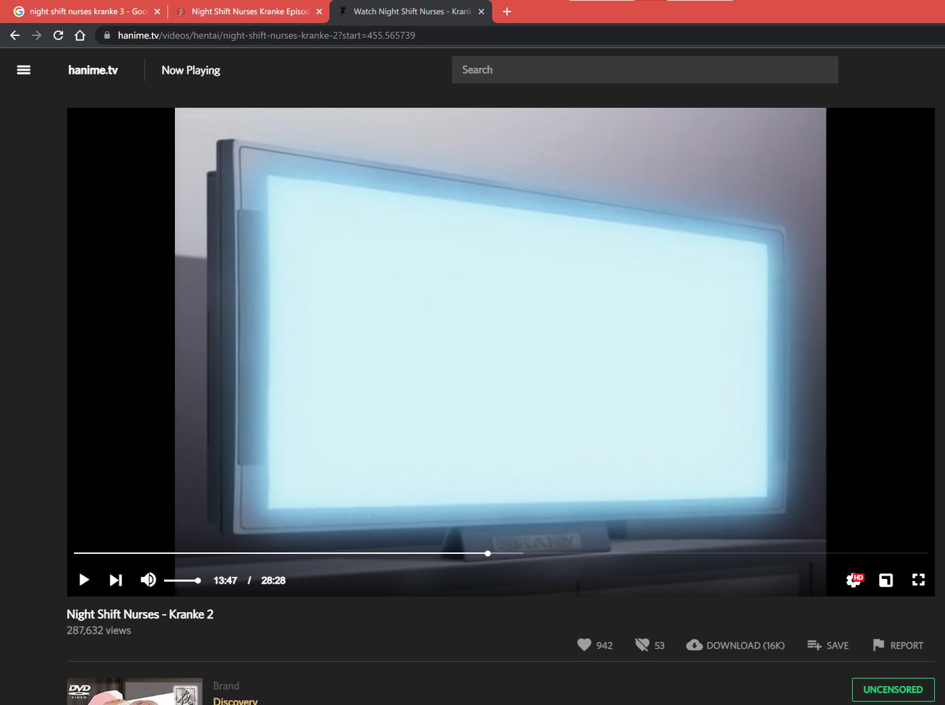Open the Discovery brand link
The image size is (945, 705).
[235, 700]
